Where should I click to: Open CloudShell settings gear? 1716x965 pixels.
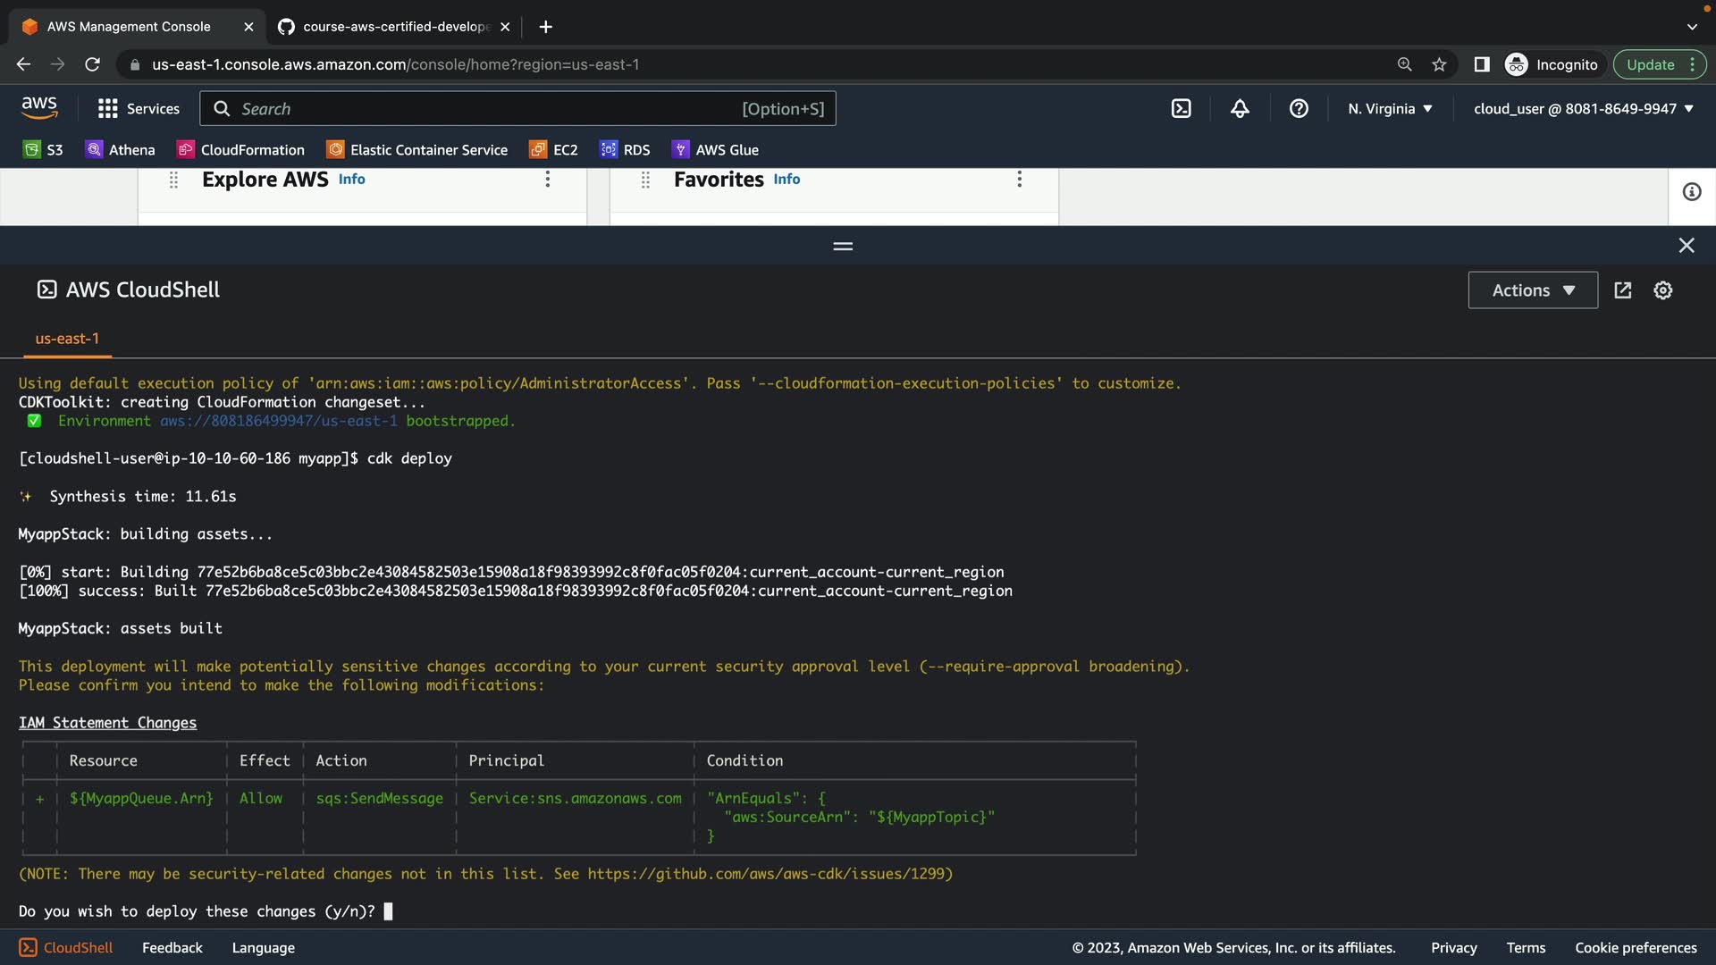coord(1662,290)
